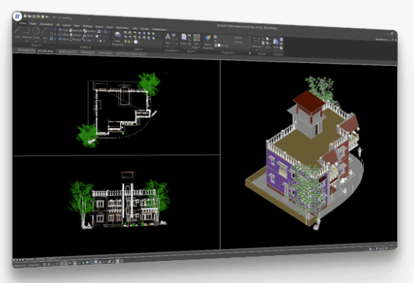Choose the Circle tool
Viewport: 414px width, 283px height.
click(x=36, y=34)
